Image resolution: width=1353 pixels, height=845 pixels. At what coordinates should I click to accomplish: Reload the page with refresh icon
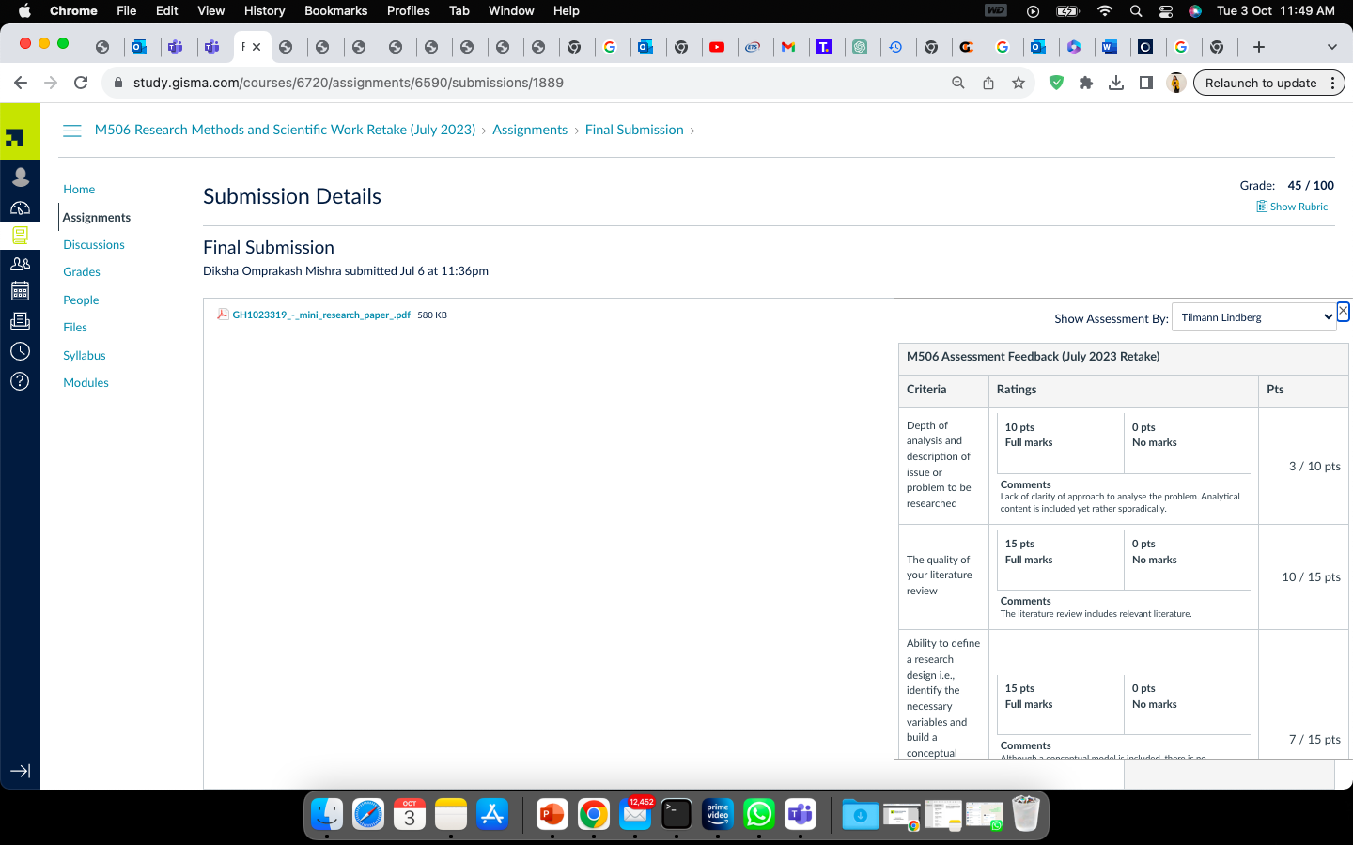click(x=81, y=83)
